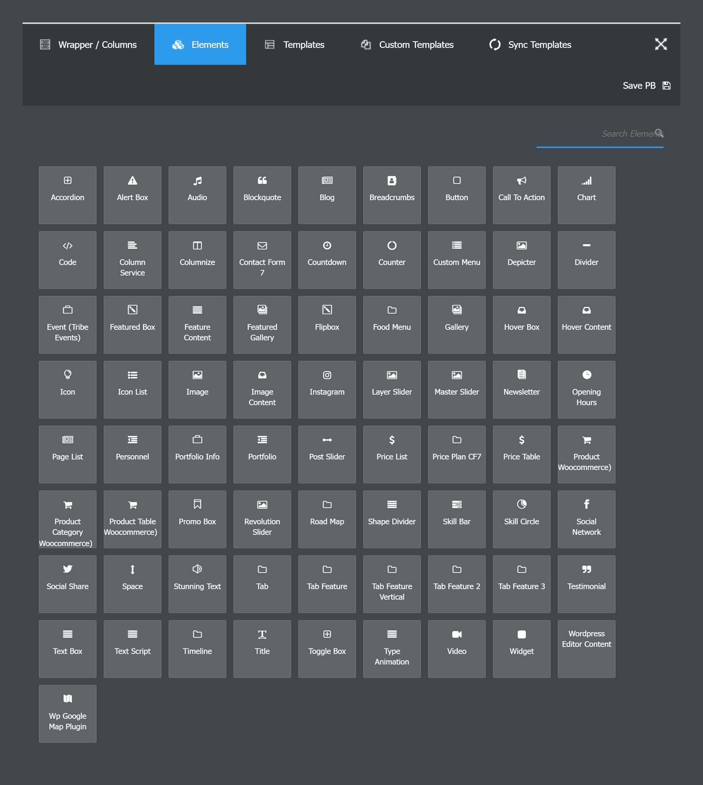703x785 pixels.
Task: Close the page builder panel
Action: [x=661, y=44]
